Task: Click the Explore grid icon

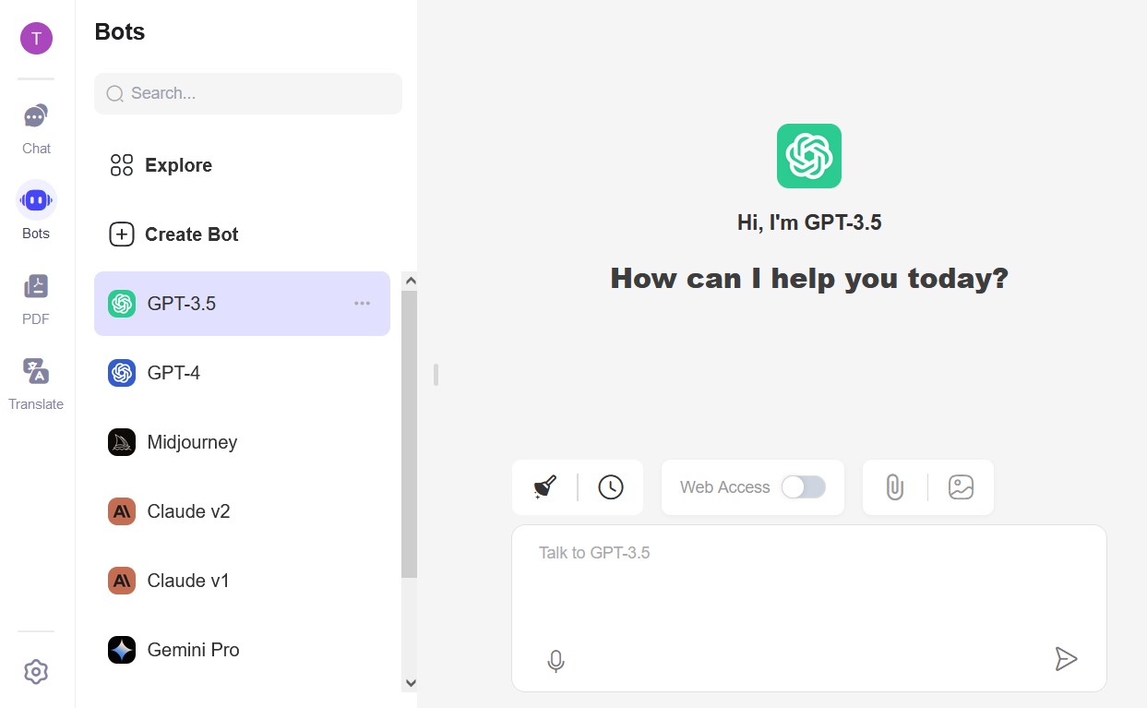Action: coord(122,165)
